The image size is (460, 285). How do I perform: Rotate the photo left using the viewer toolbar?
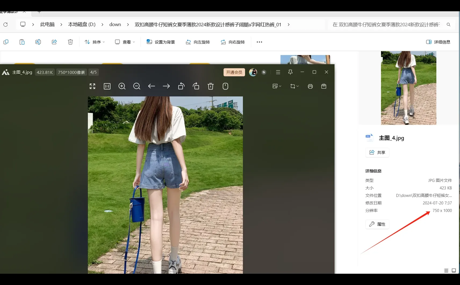point(181,86)
